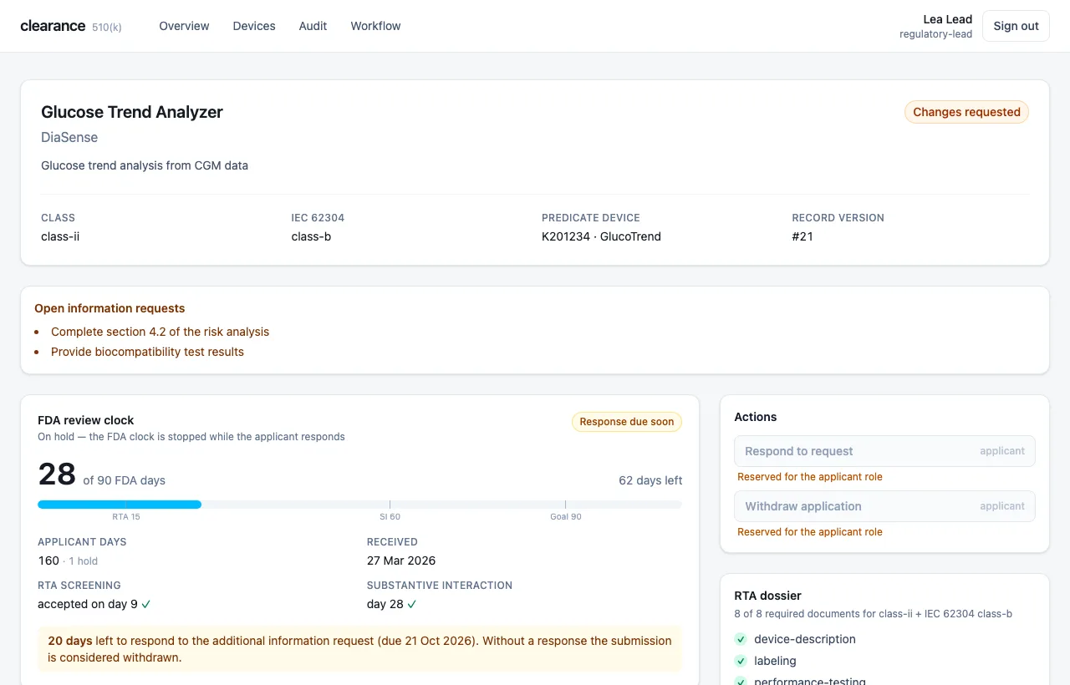Image resolution: width=1070 pixels, height=685 pixels.
Task: Select the Withdraw application action
Action: [884, 506]
